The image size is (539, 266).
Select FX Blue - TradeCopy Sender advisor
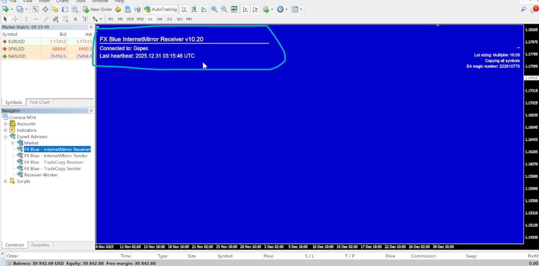52,168
